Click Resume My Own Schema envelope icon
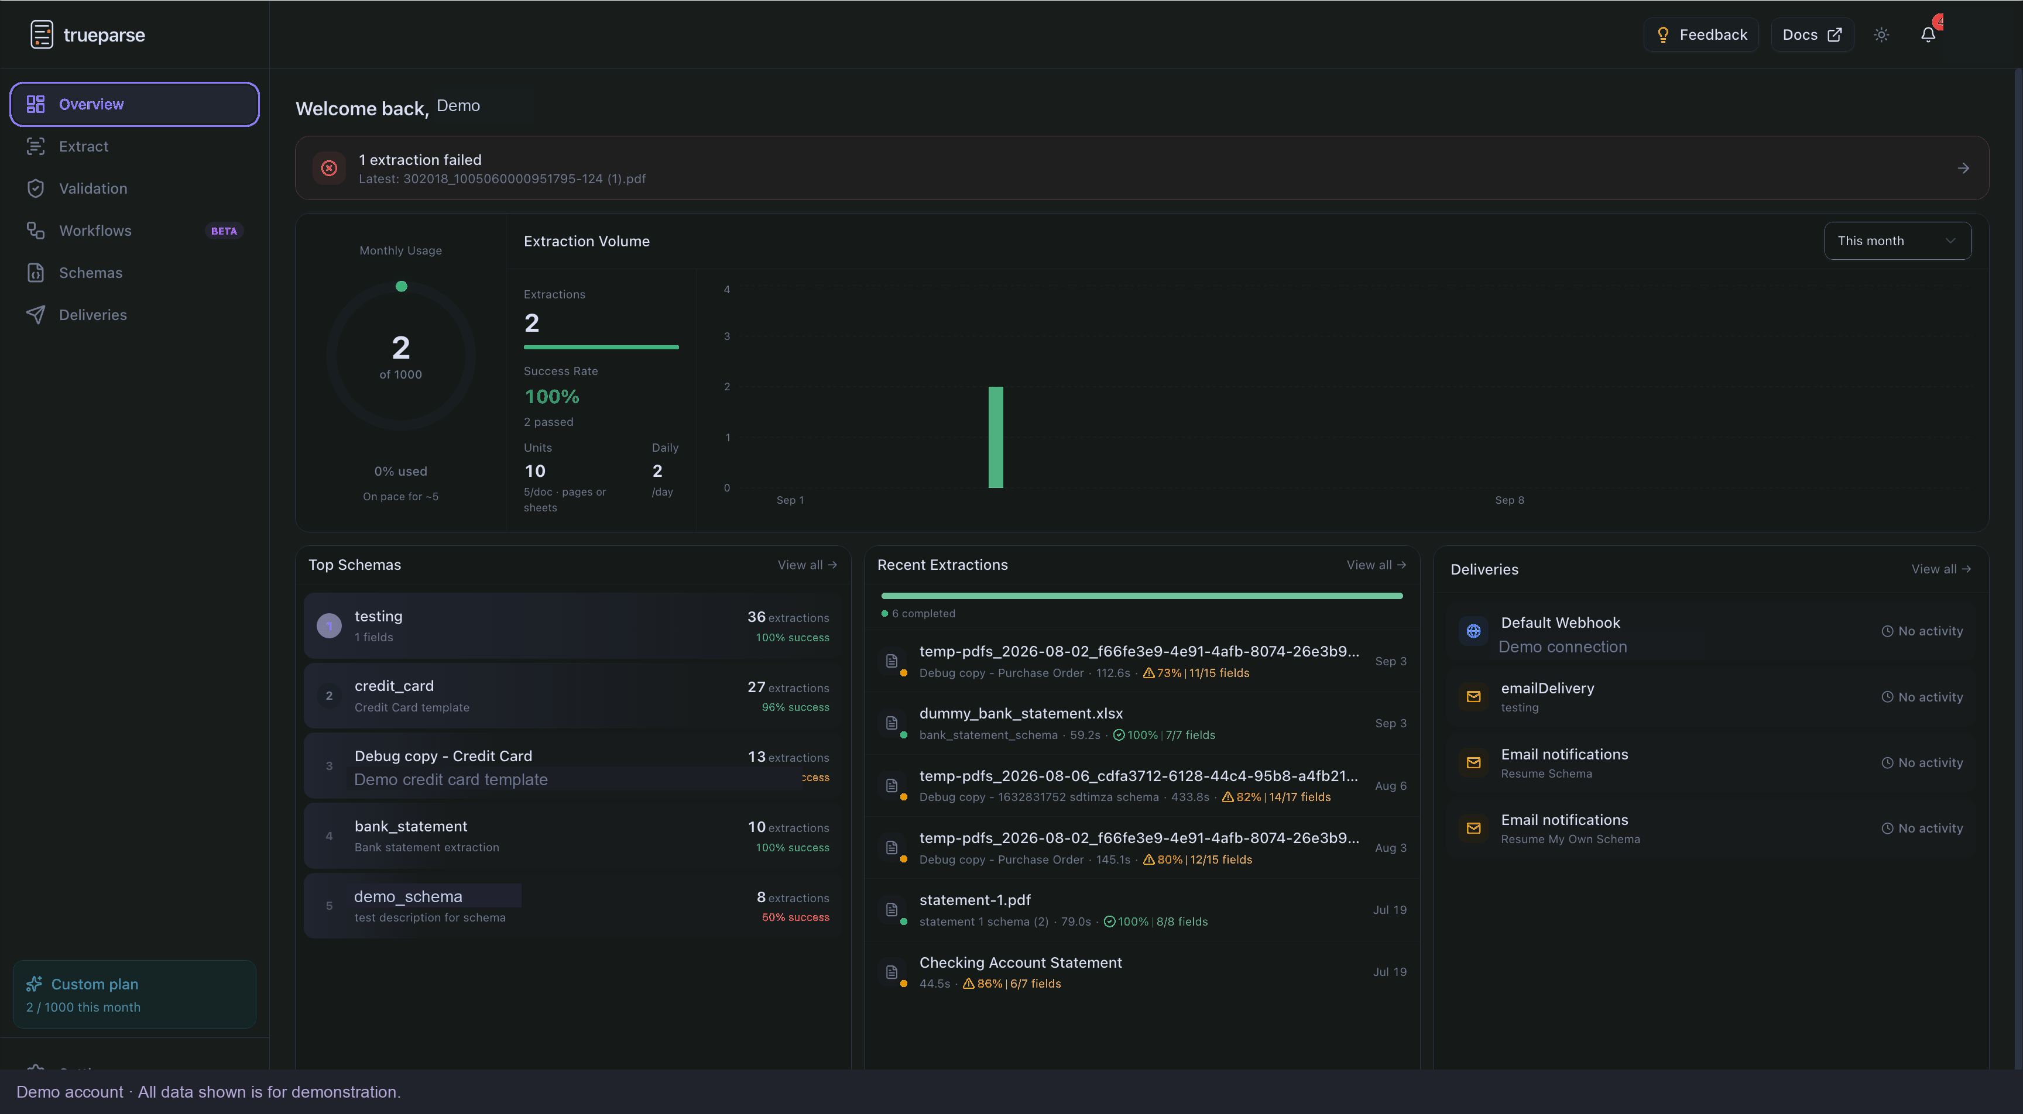This screenshot has height=1114, width=2023. tap(1473, 828)
